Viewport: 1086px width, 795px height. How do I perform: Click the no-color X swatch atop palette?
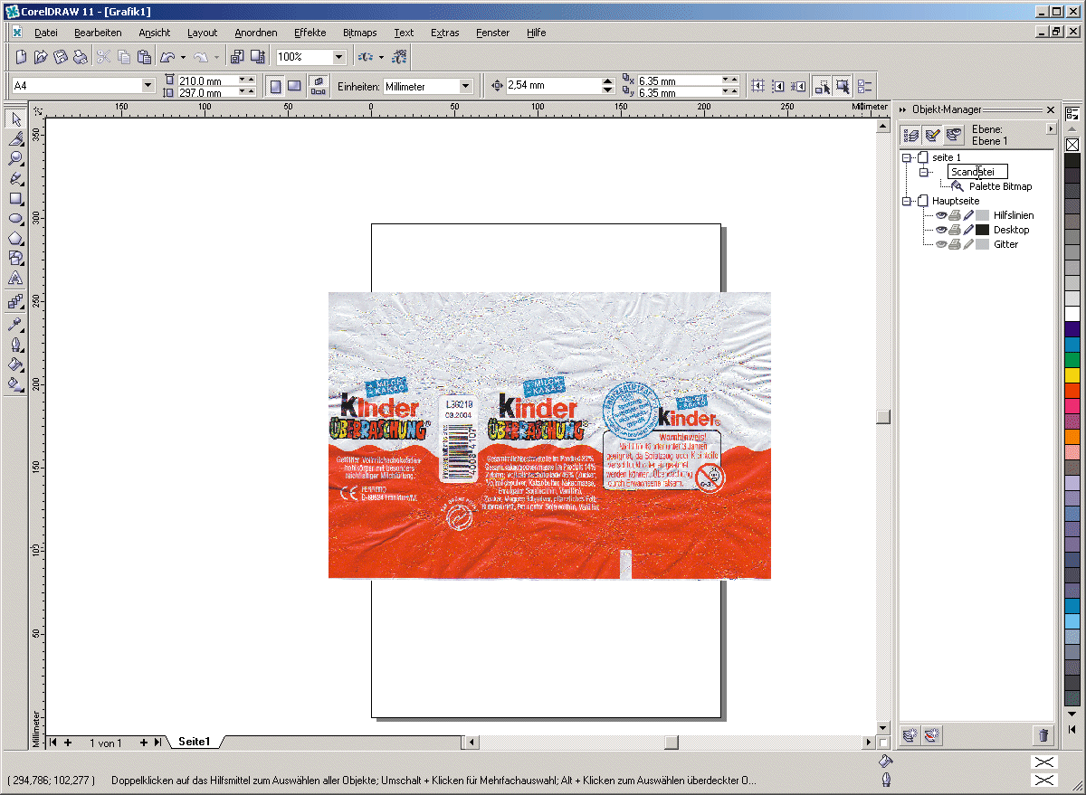(x=1072, y=145)
